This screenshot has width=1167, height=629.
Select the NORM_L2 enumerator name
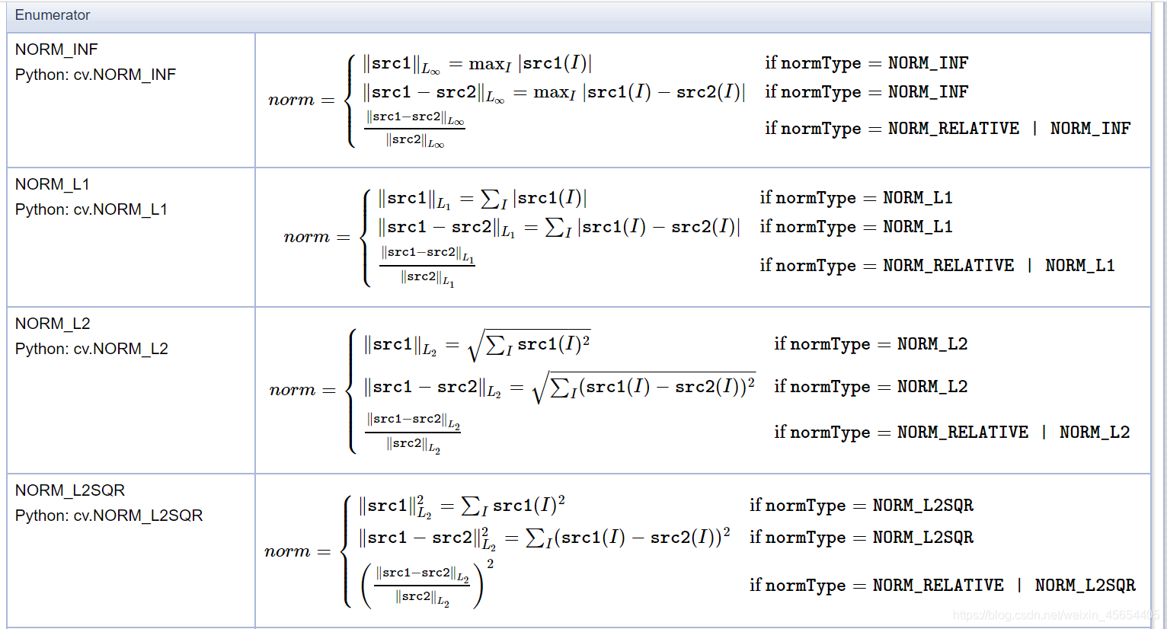coord(53,324)
